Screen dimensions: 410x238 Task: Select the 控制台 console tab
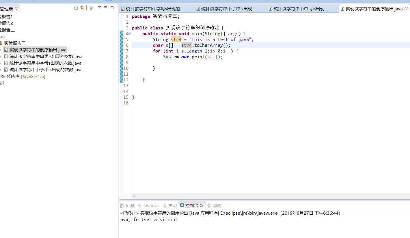(x=192, y=205)
